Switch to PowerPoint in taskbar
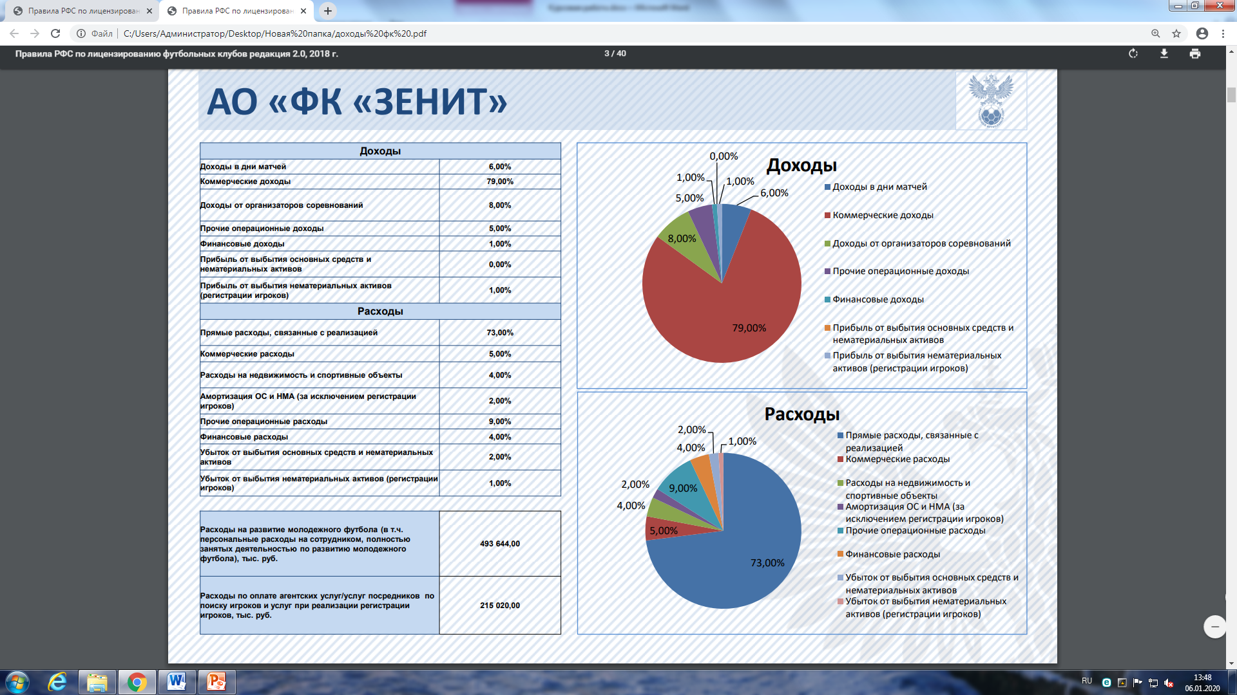The image size is (1237, 695). coord(216,682)
